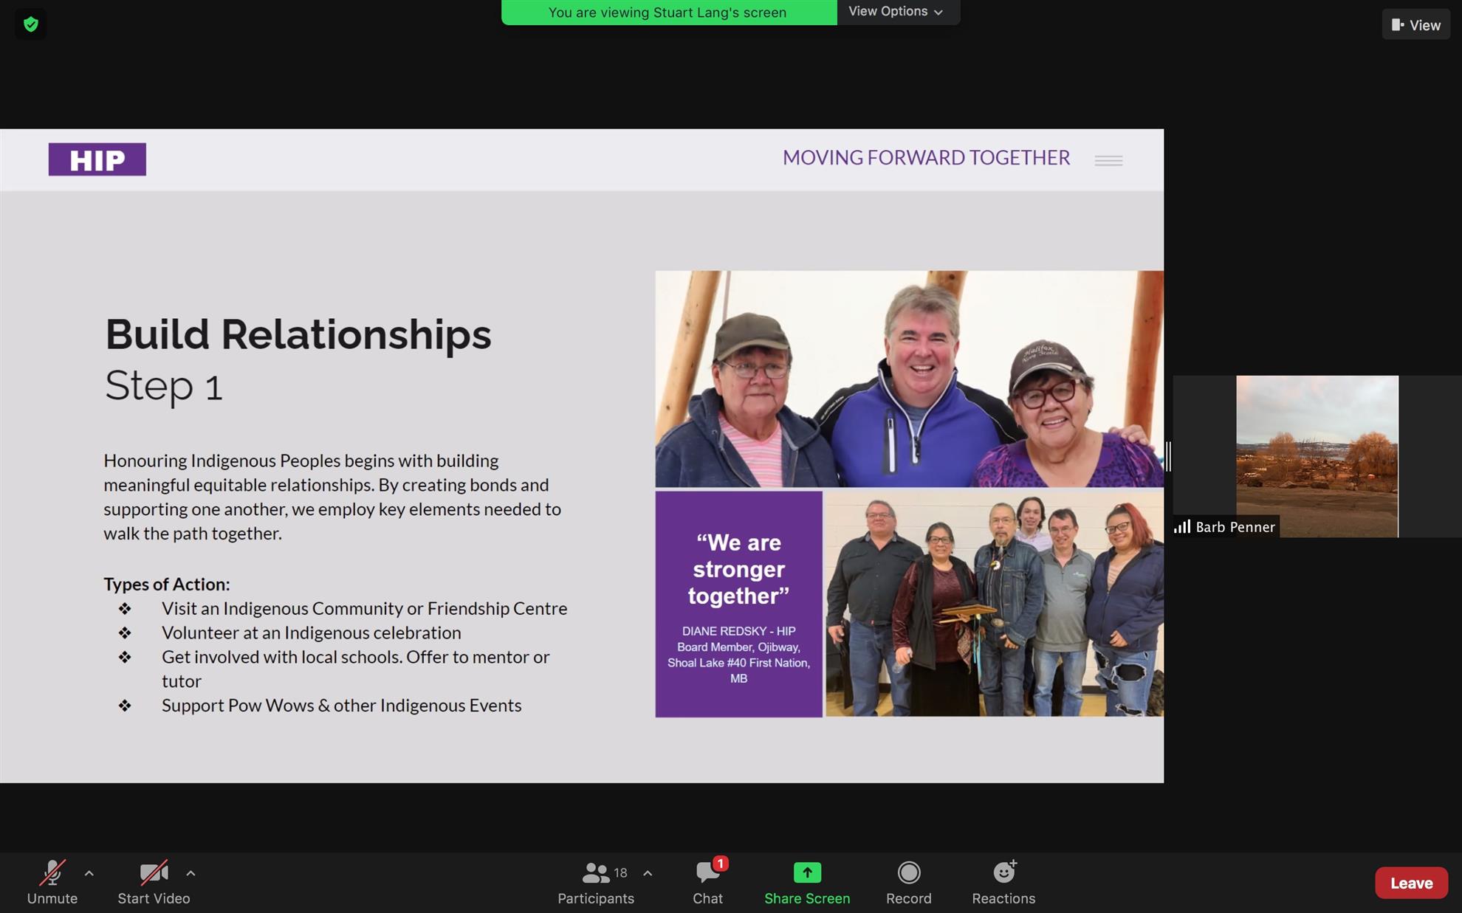Click the Share Screen button

[x=806, y=881]
